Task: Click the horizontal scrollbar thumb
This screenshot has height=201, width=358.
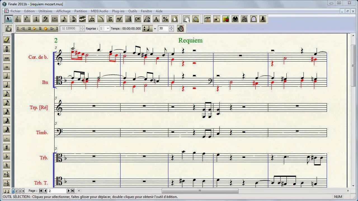Action: pos(200,191)
